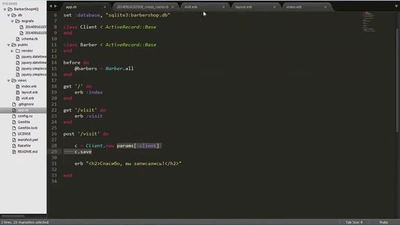Click the public folder icon
The height and width of the screenshot is (225, 400).
pyautogui.click(x=14, y=44)
